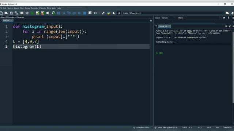Click the Help pane home icon

224,18
